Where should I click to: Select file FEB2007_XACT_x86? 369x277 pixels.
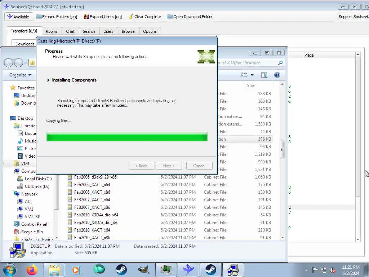click(92, 207)
